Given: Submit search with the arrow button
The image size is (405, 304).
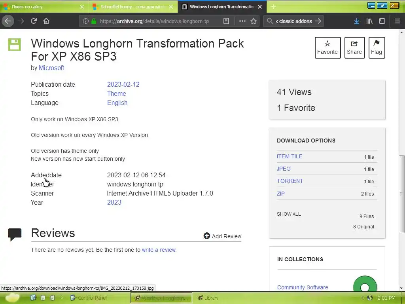Looking at the screenshot, I should pyautogui.click(x=318, y=21).
